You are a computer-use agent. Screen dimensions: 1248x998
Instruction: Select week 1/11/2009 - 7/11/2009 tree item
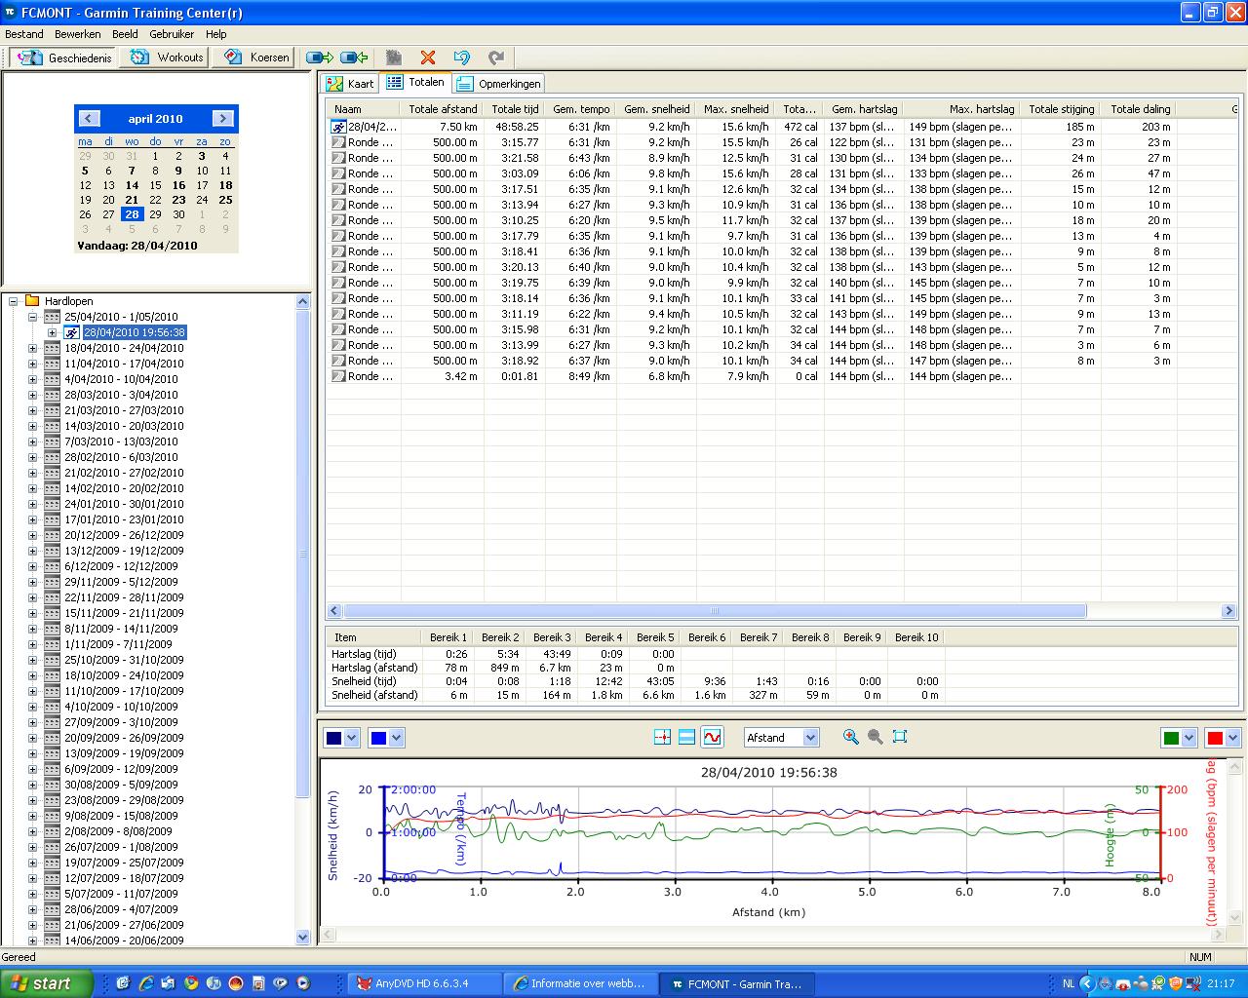(118, 644)
